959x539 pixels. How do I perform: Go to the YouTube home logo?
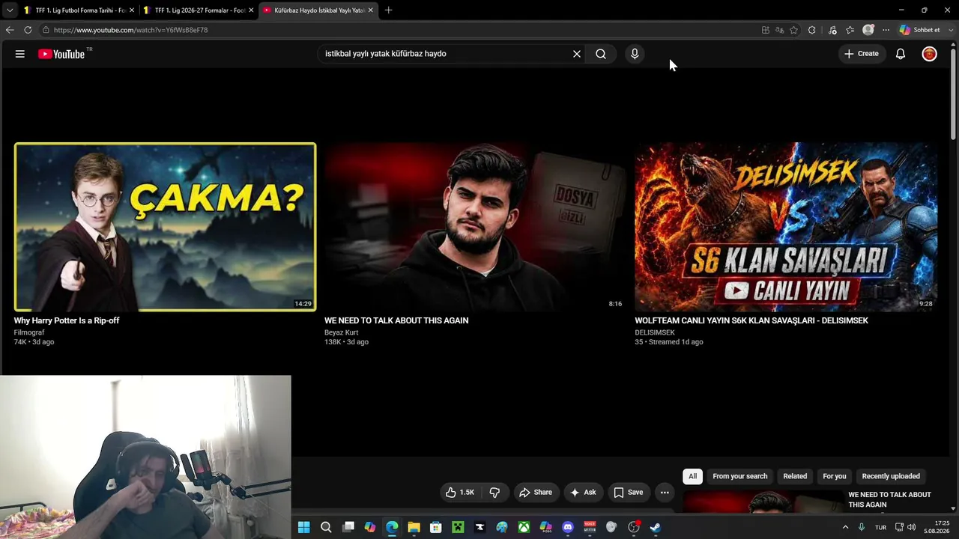(61, 54)
